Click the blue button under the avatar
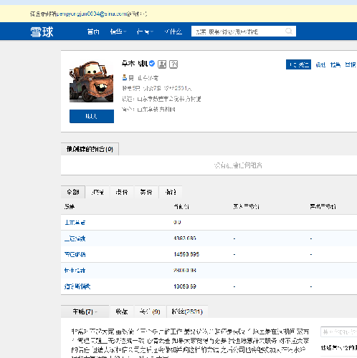Image resolution: width=357 pixels, height=358 pixels. pyautogui.click(x=92, y=117)
